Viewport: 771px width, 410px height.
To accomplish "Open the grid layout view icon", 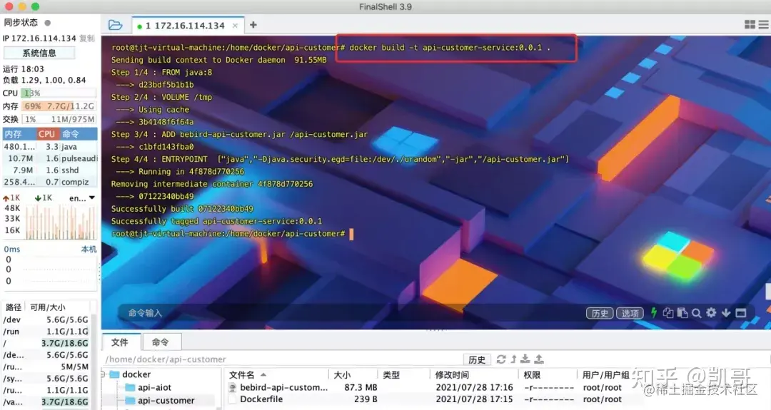I will tap(750, 24).
